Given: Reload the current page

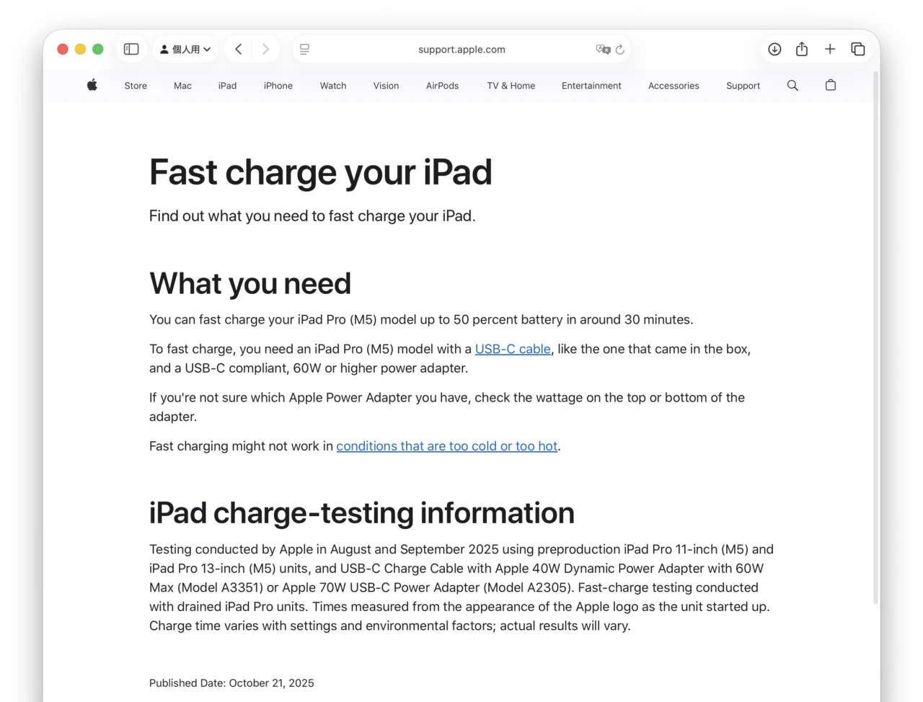Looking at the screenshot, I should (620, 49).
